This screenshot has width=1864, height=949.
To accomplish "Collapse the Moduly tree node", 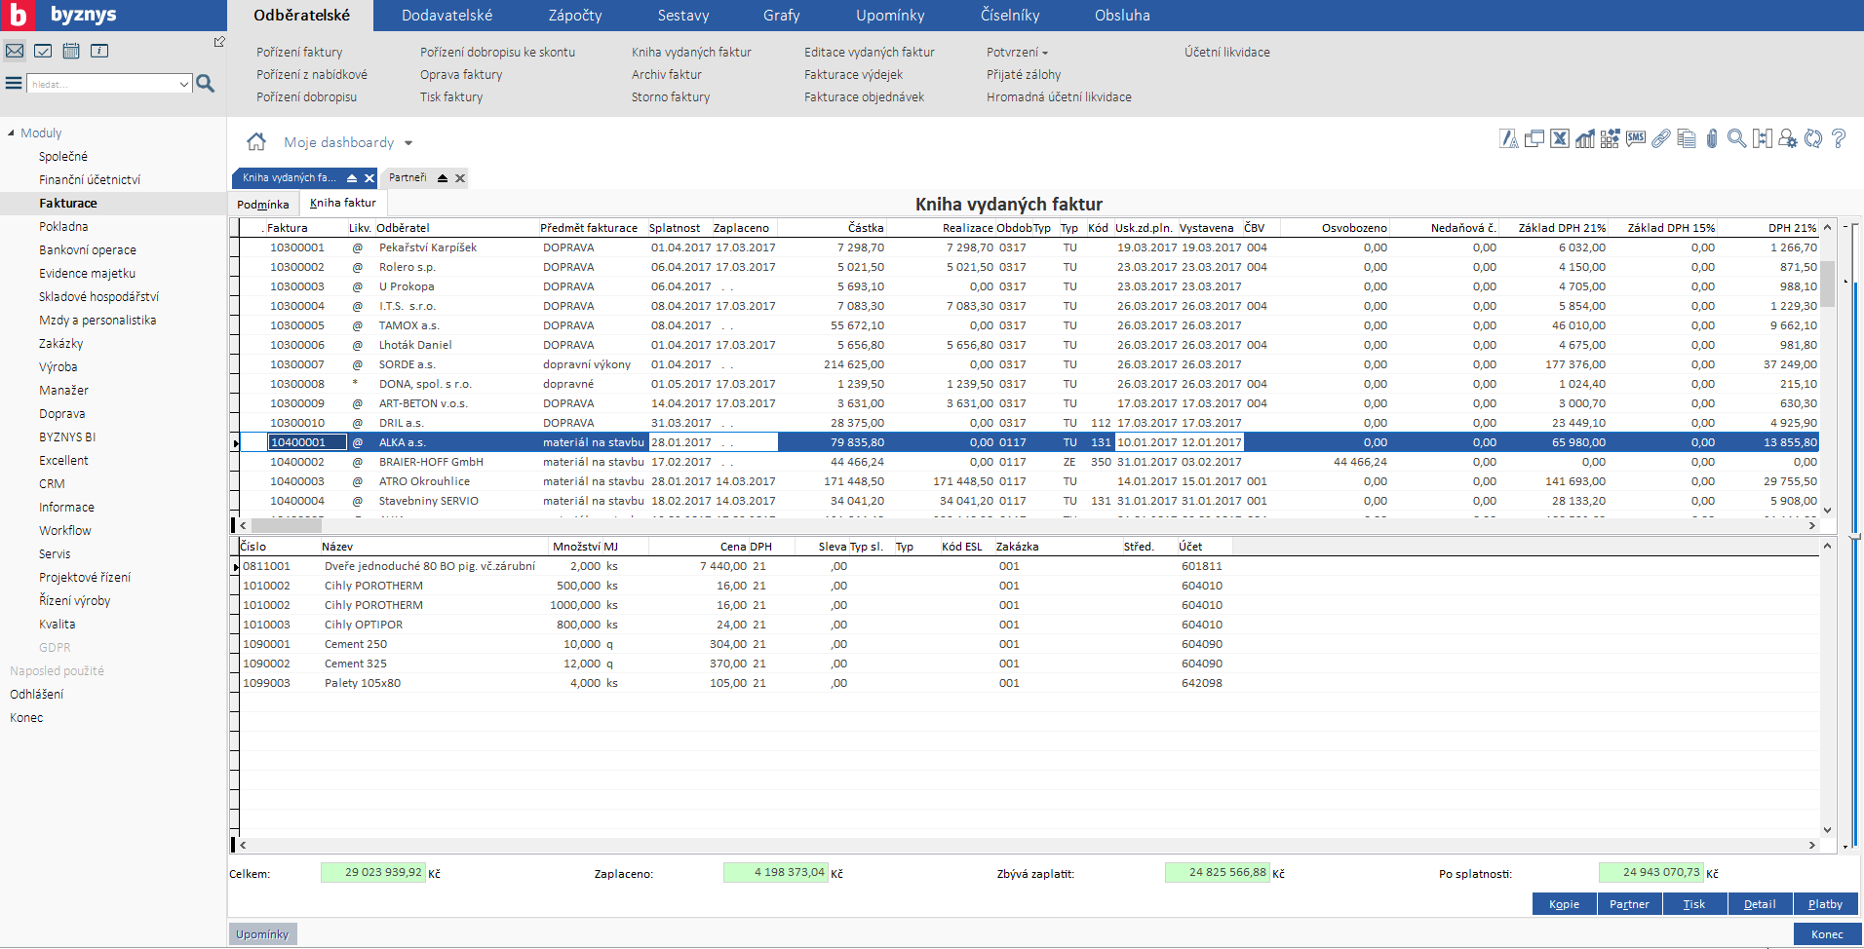I will [11, 133].
